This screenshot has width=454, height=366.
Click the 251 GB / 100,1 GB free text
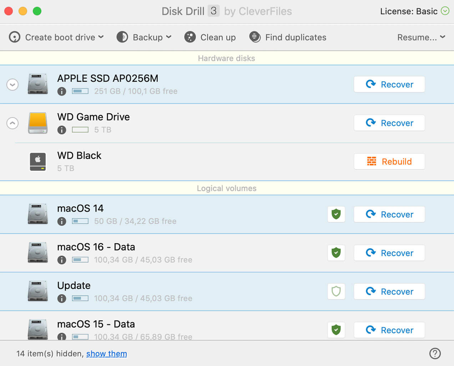(x=136, y=91)
